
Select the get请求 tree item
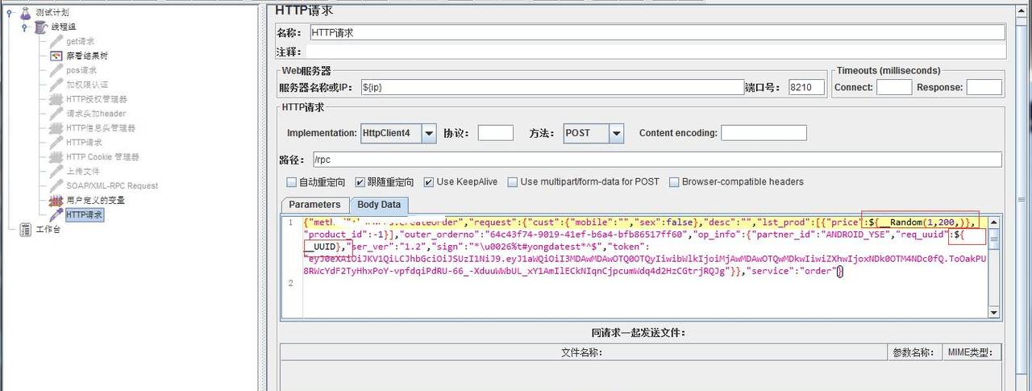[80, 42]
